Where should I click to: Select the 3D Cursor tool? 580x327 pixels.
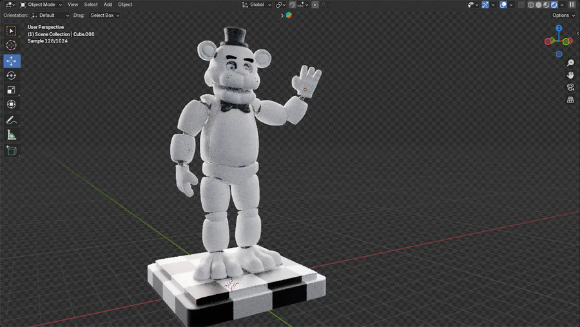(12, 45)
